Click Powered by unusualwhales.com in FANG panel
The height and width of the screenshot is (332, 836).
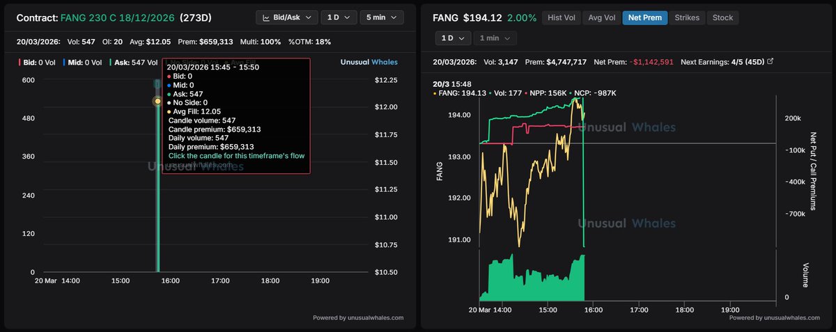click(x=775, y=317)
